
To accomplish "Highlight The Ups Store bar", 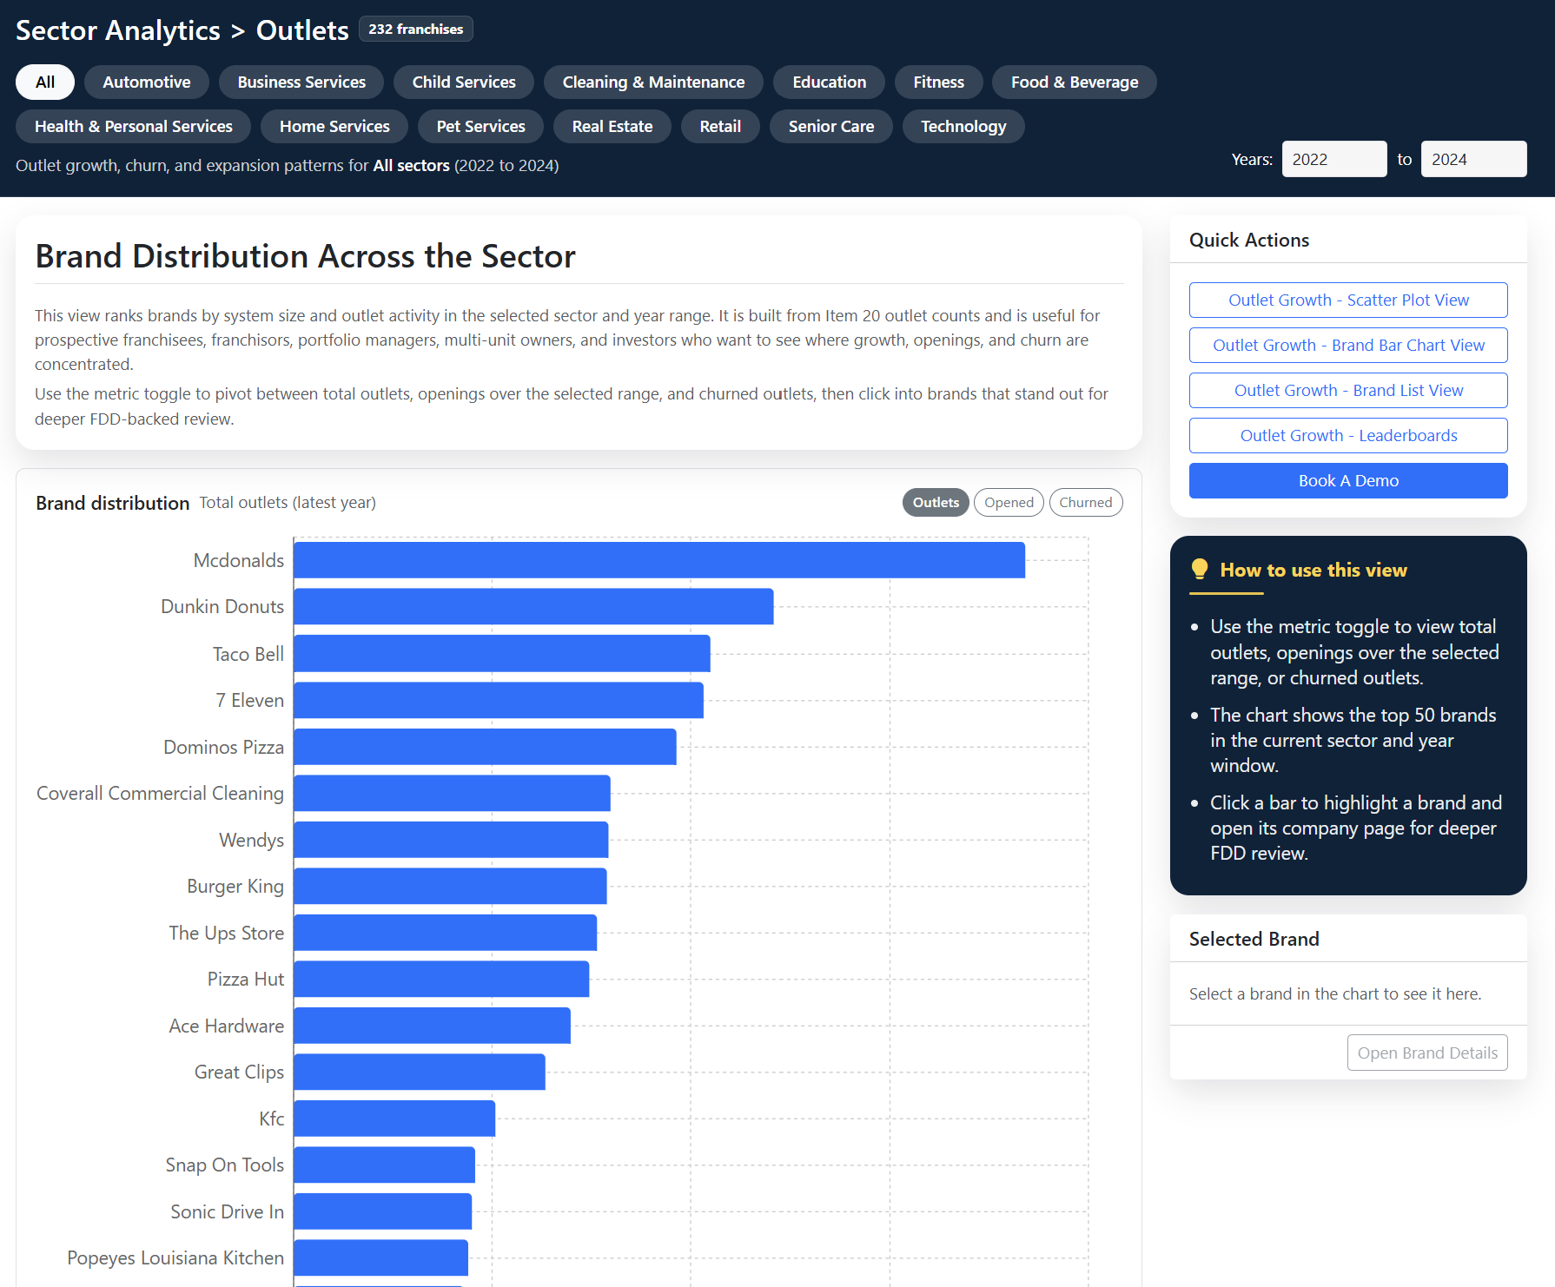I will pos(445,933).
